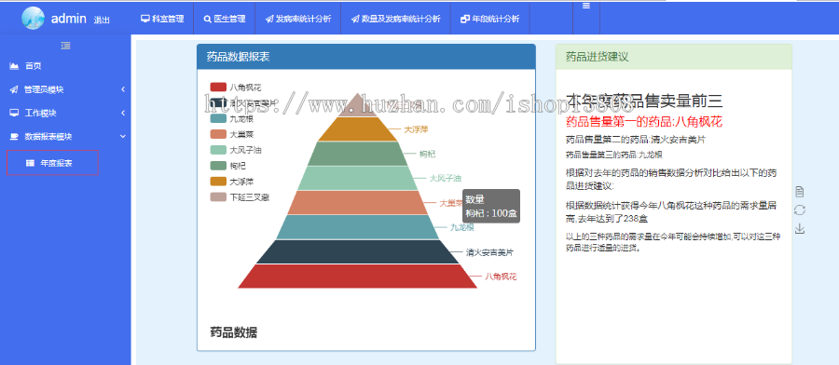Image resolution: width=839 pixels, height=365 pixels.
Task: Expand the 管理员模块 sidebar menu
Action: (65, 89)
